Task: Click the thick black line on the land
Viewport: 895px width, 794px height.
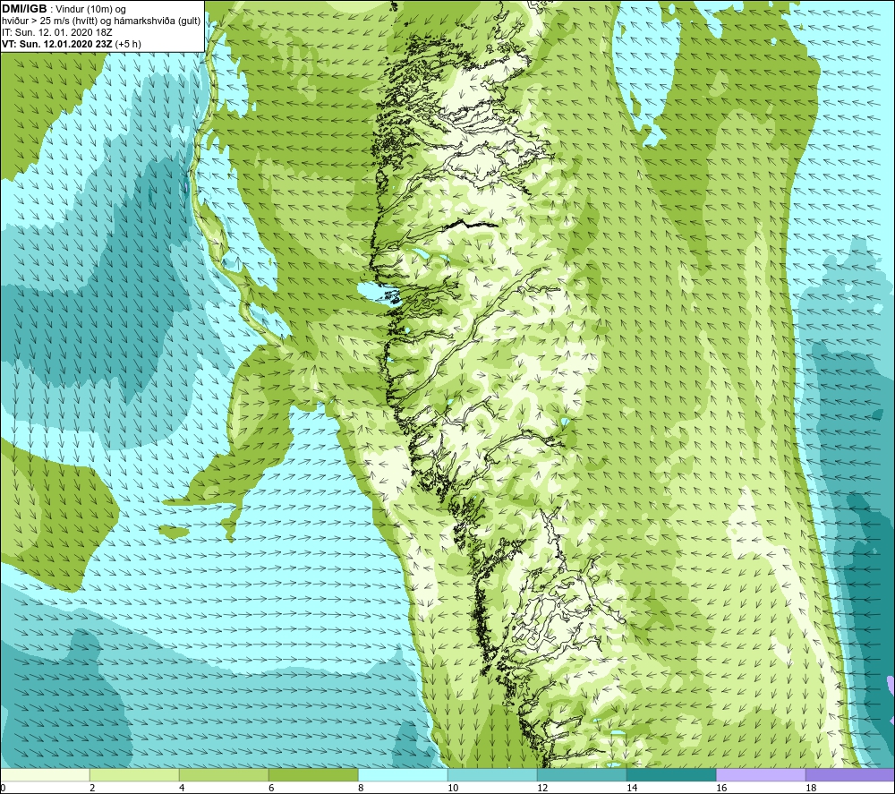Action: (x=472, y=225)
